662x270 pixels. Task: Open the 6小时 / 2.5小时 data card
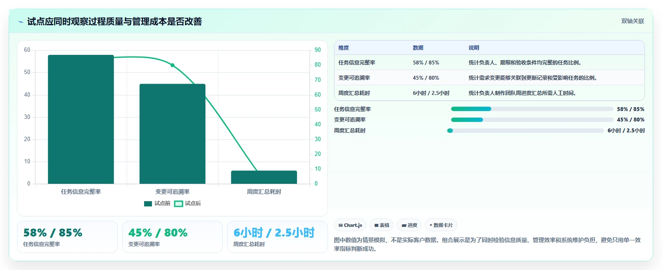click(x=277, y=237)
